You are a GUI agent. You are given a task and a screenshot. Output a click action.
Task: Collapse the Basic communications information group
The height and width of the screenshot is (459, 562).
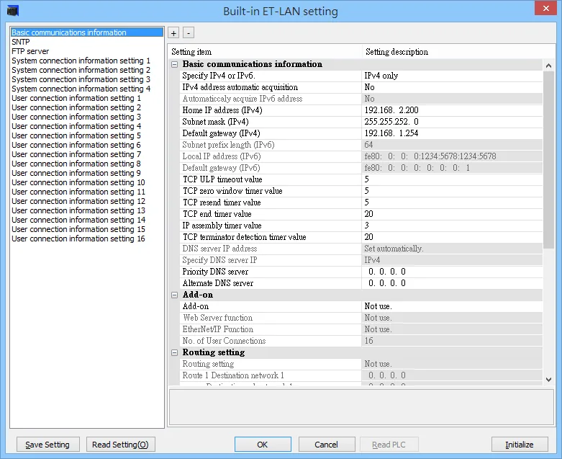175,65
